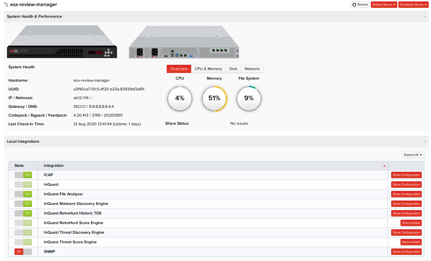Toggle the InQuest RetroHunt Score Engine switch
431x261 pixels.
(23, 223)
